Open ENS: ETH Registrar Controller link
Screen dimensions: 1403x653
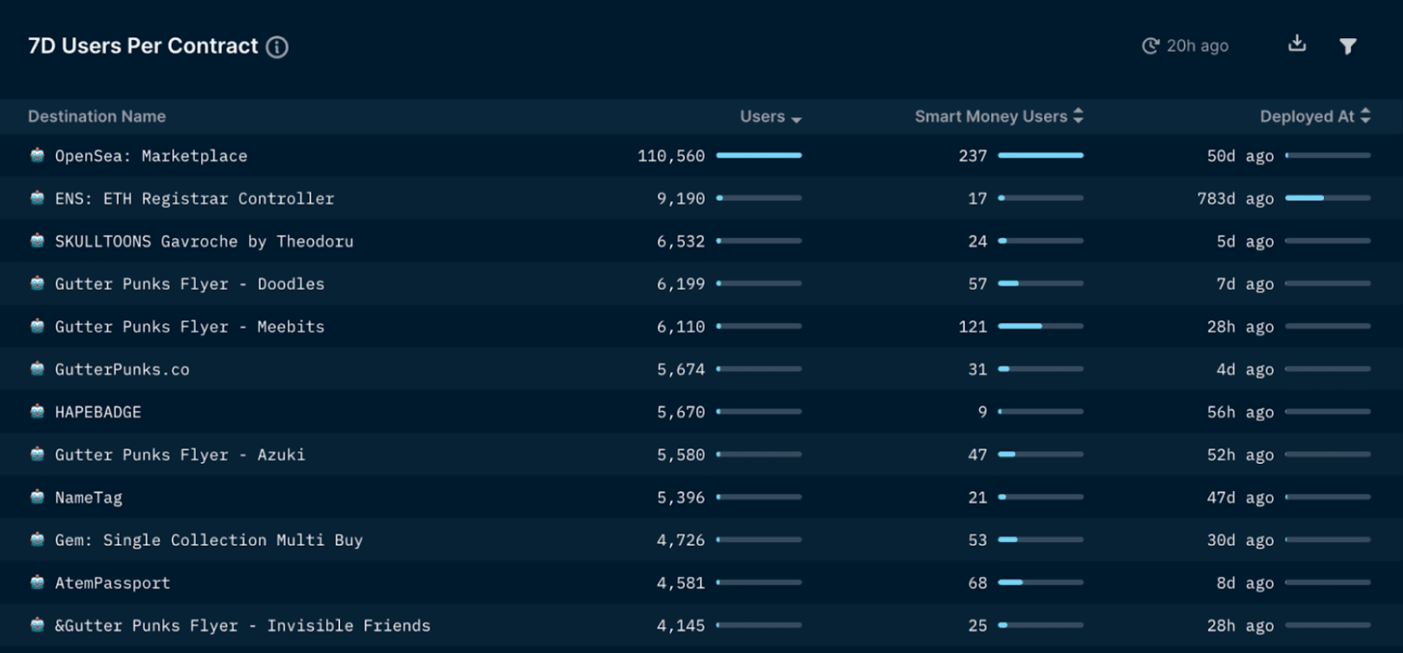coord(194,199)
